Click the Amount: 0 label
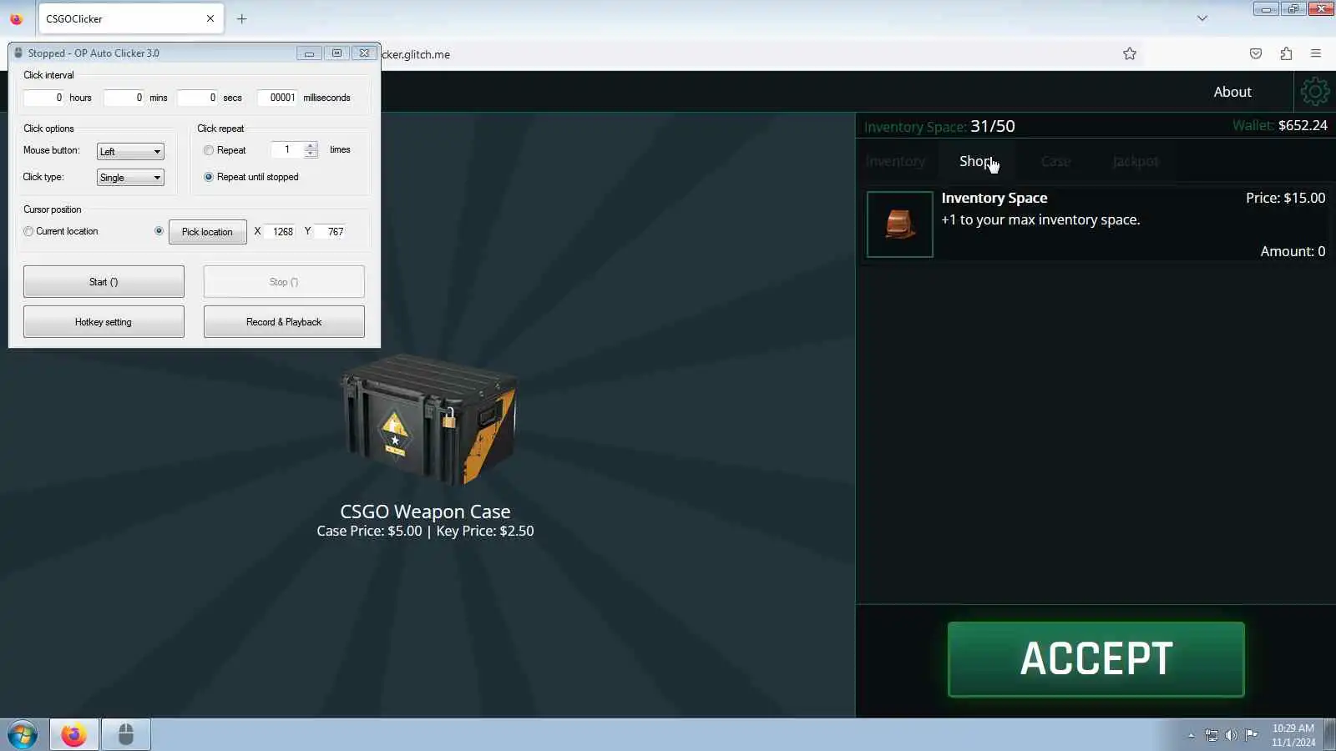The width and height of the screenshot is (1336, 751). 1293,251
